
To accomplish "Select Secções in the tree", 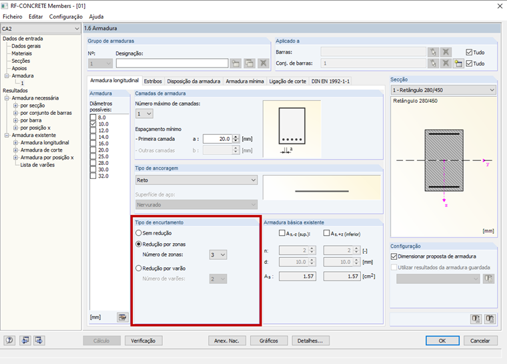I will pyautogui.click(x=21, y=61).
